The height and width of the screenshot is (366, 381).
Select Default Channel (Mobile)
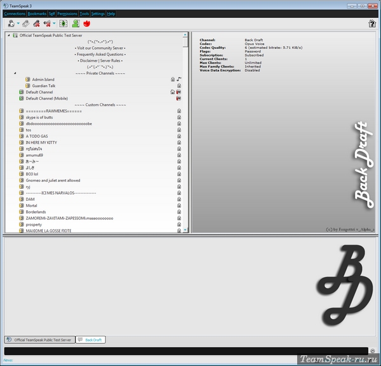coord(47,98)
